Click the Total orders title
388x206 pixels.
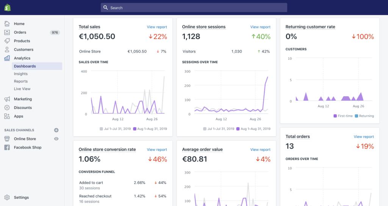pos(298,137)
